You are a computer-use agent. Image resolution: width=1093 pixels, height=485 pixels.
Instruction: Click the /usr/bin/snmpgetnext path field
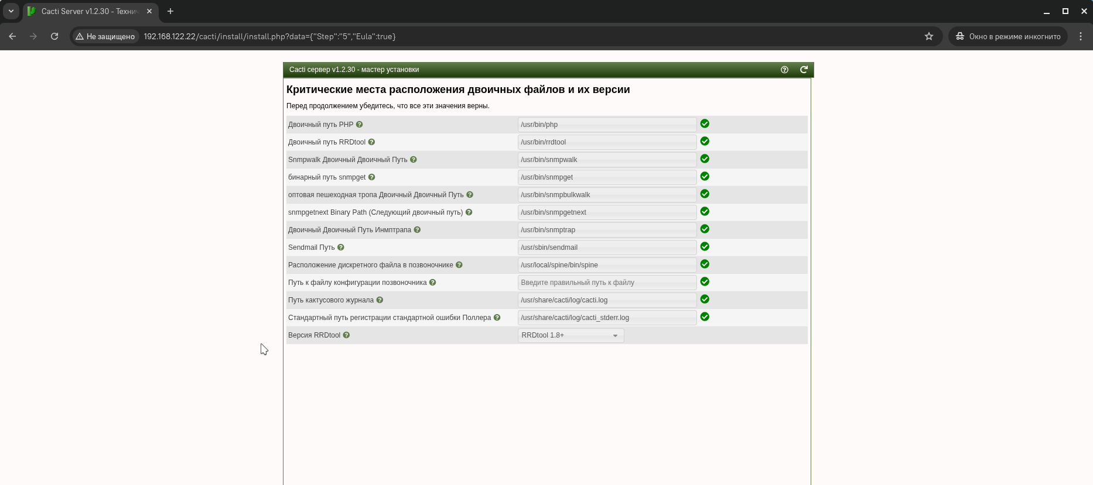click(607, 212)
